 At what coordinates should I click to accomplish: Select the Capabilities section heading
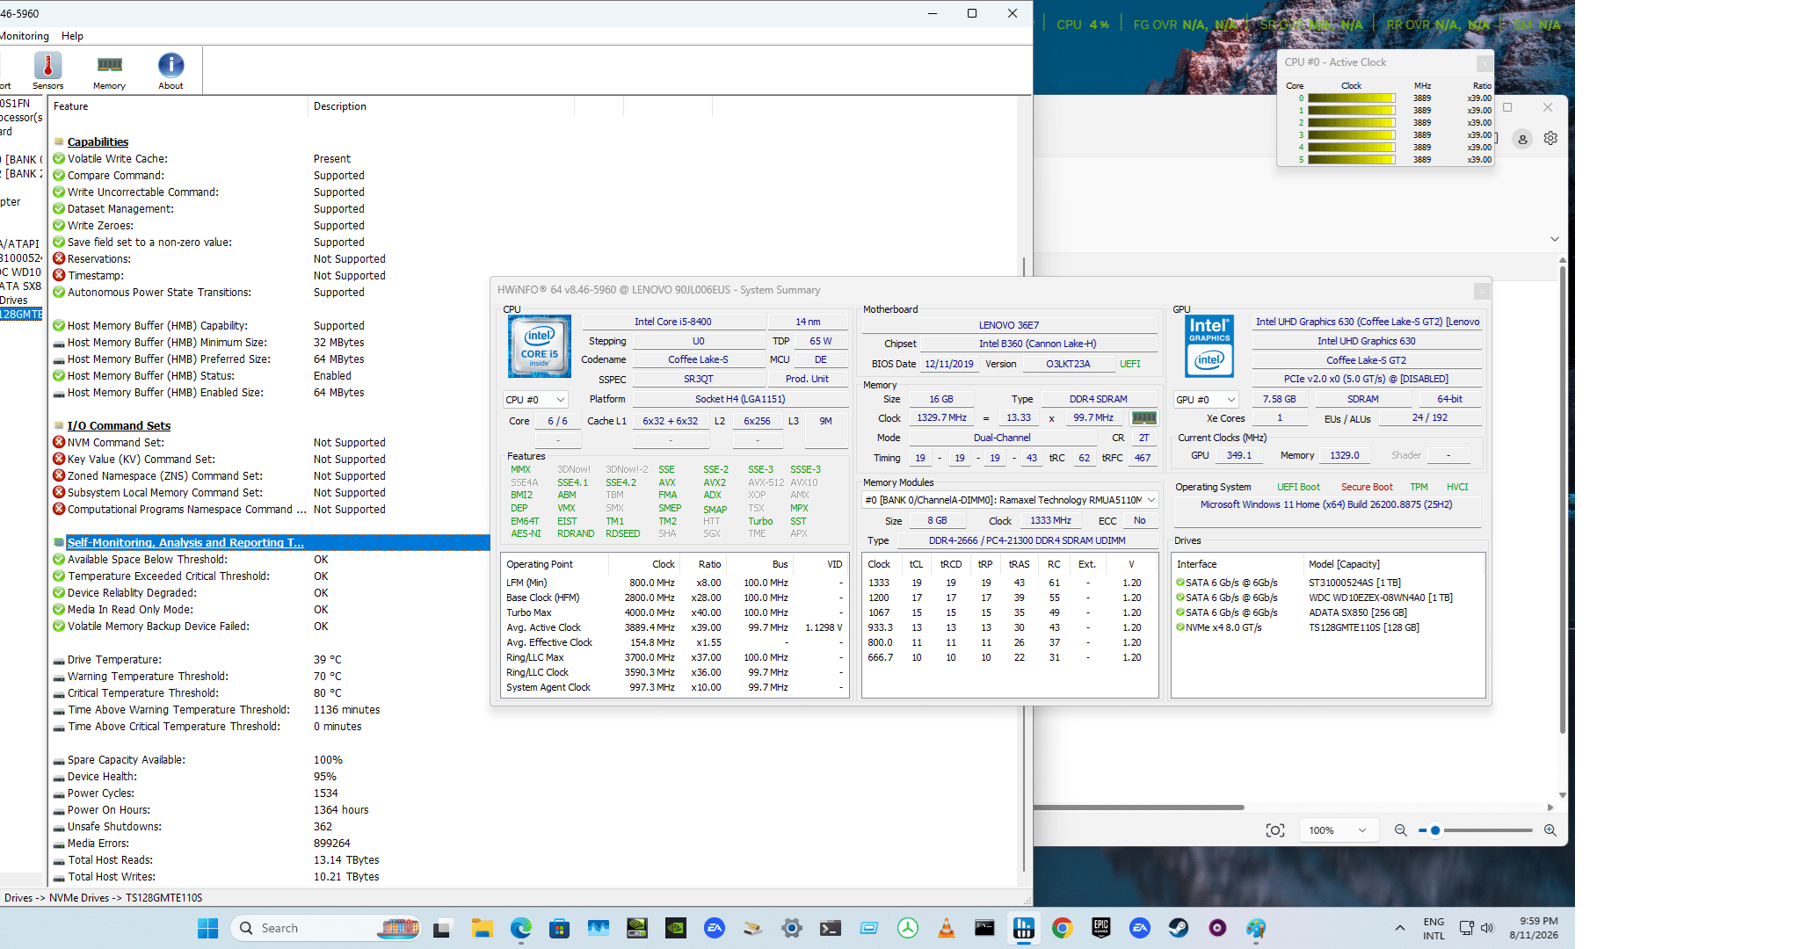[98, 142]
